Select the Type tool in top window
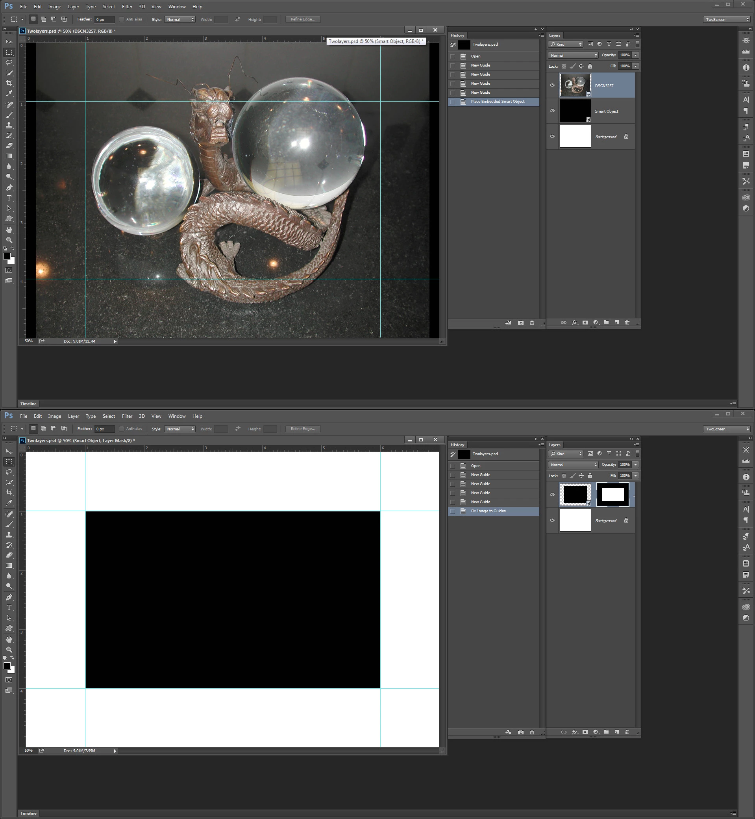The image size is (755, 819). (9, 198)
